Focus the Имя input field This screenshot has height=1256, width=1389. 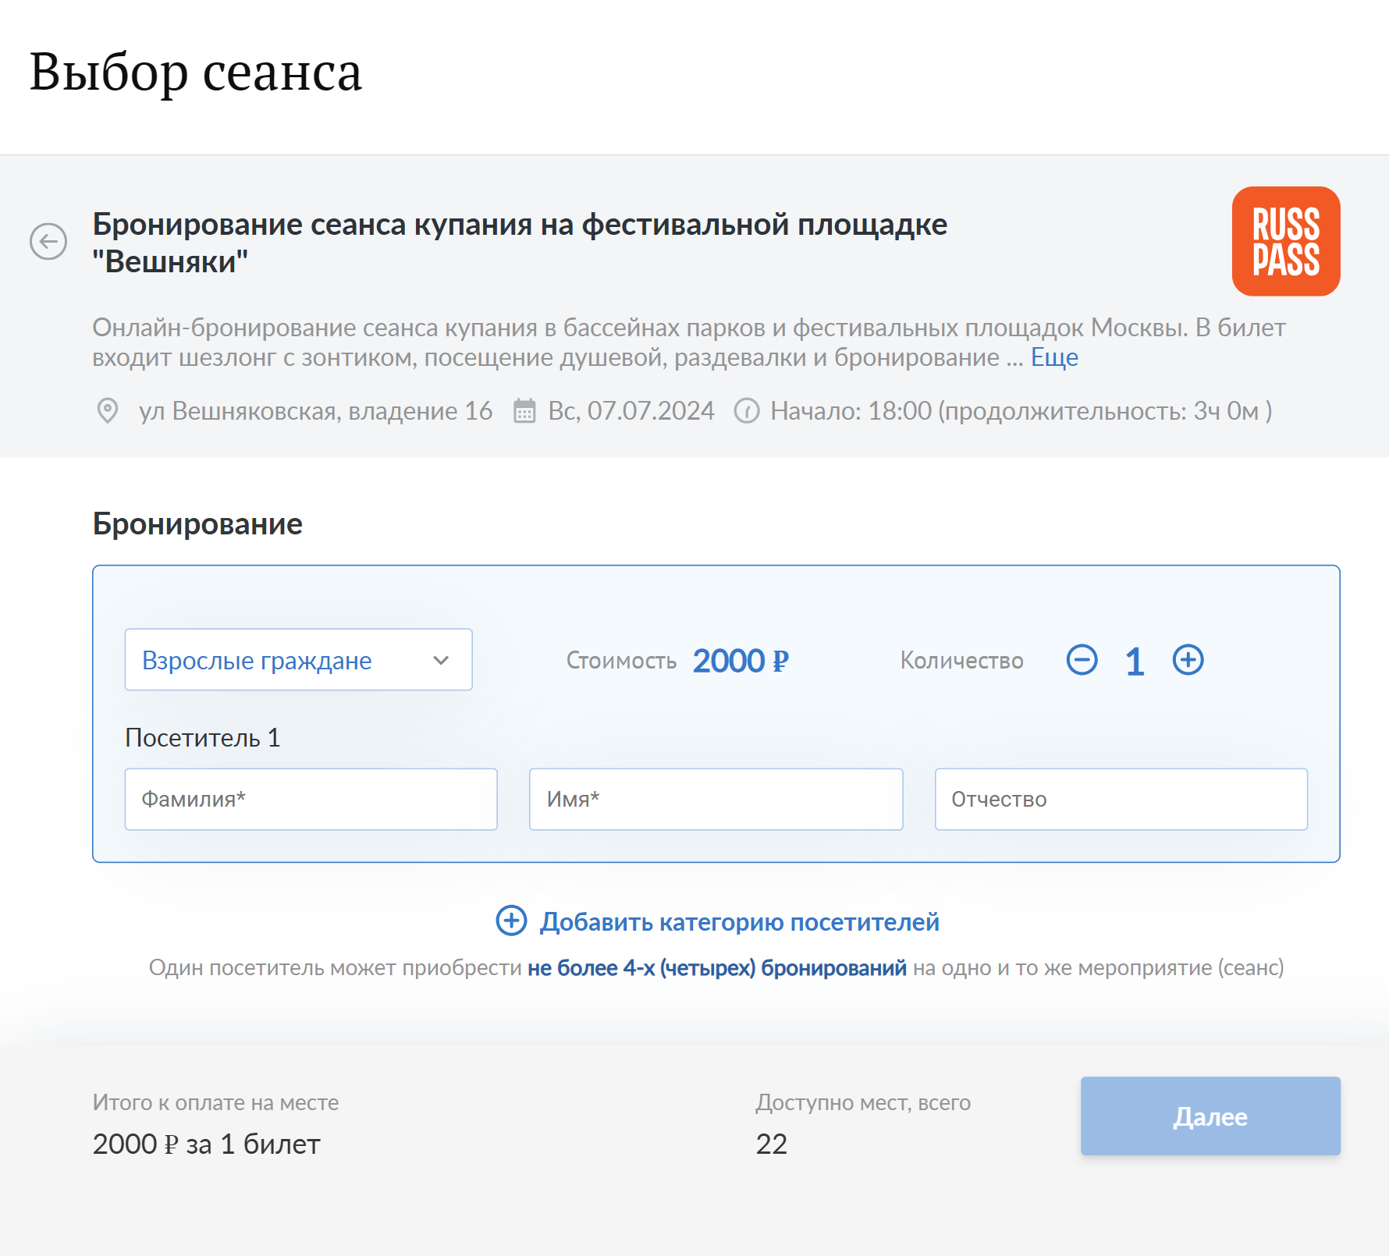click(716, 799)
